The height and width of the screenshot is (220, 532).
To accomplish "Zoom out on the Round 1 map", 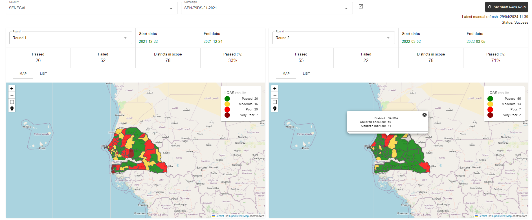I will pyautogui.click(x=12, y=95).
